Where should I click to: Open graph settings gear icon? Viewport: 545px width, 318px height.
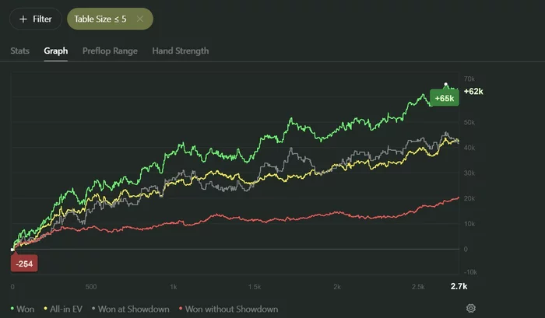(x=471, y=308)
